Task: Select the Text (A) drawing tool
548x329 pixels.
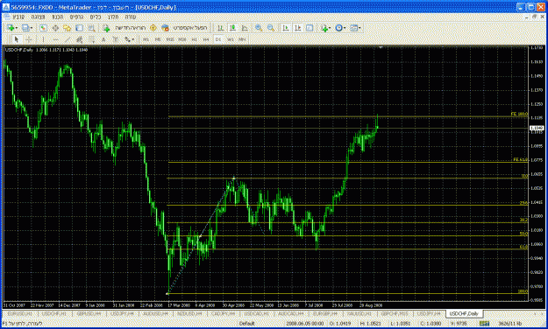Action: [x=103, y=39]
